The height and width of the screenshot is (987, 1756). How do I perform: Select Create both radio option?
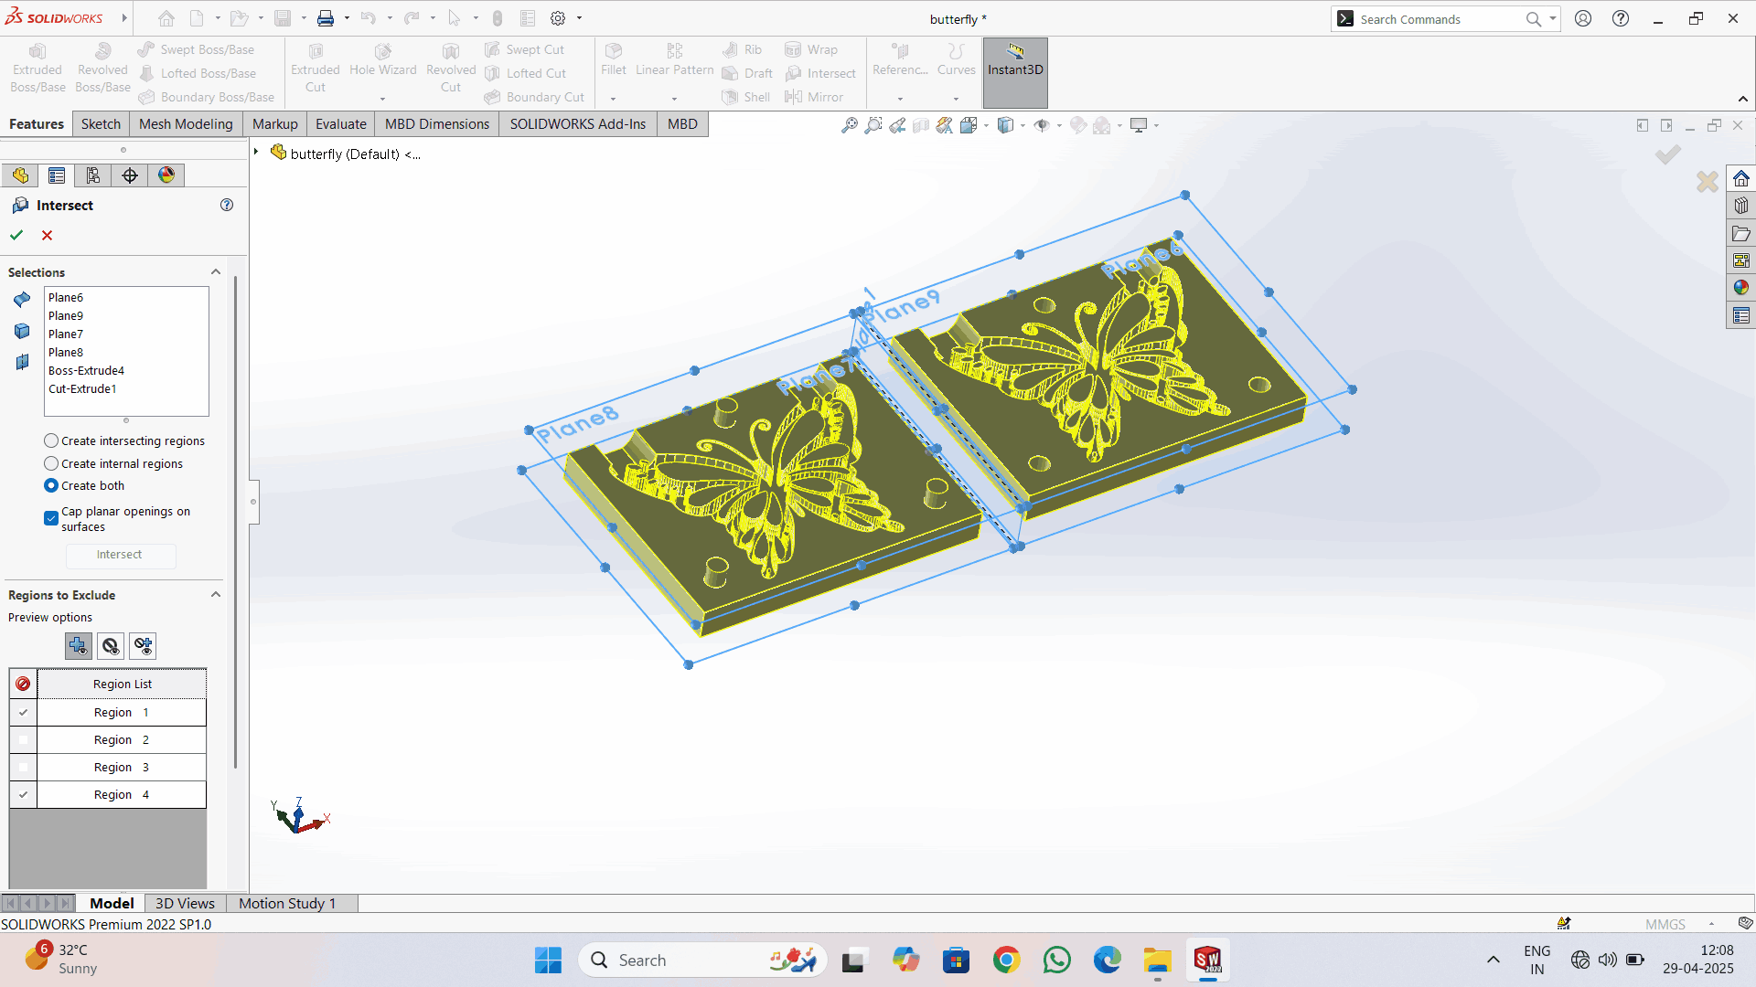point(51,485)
